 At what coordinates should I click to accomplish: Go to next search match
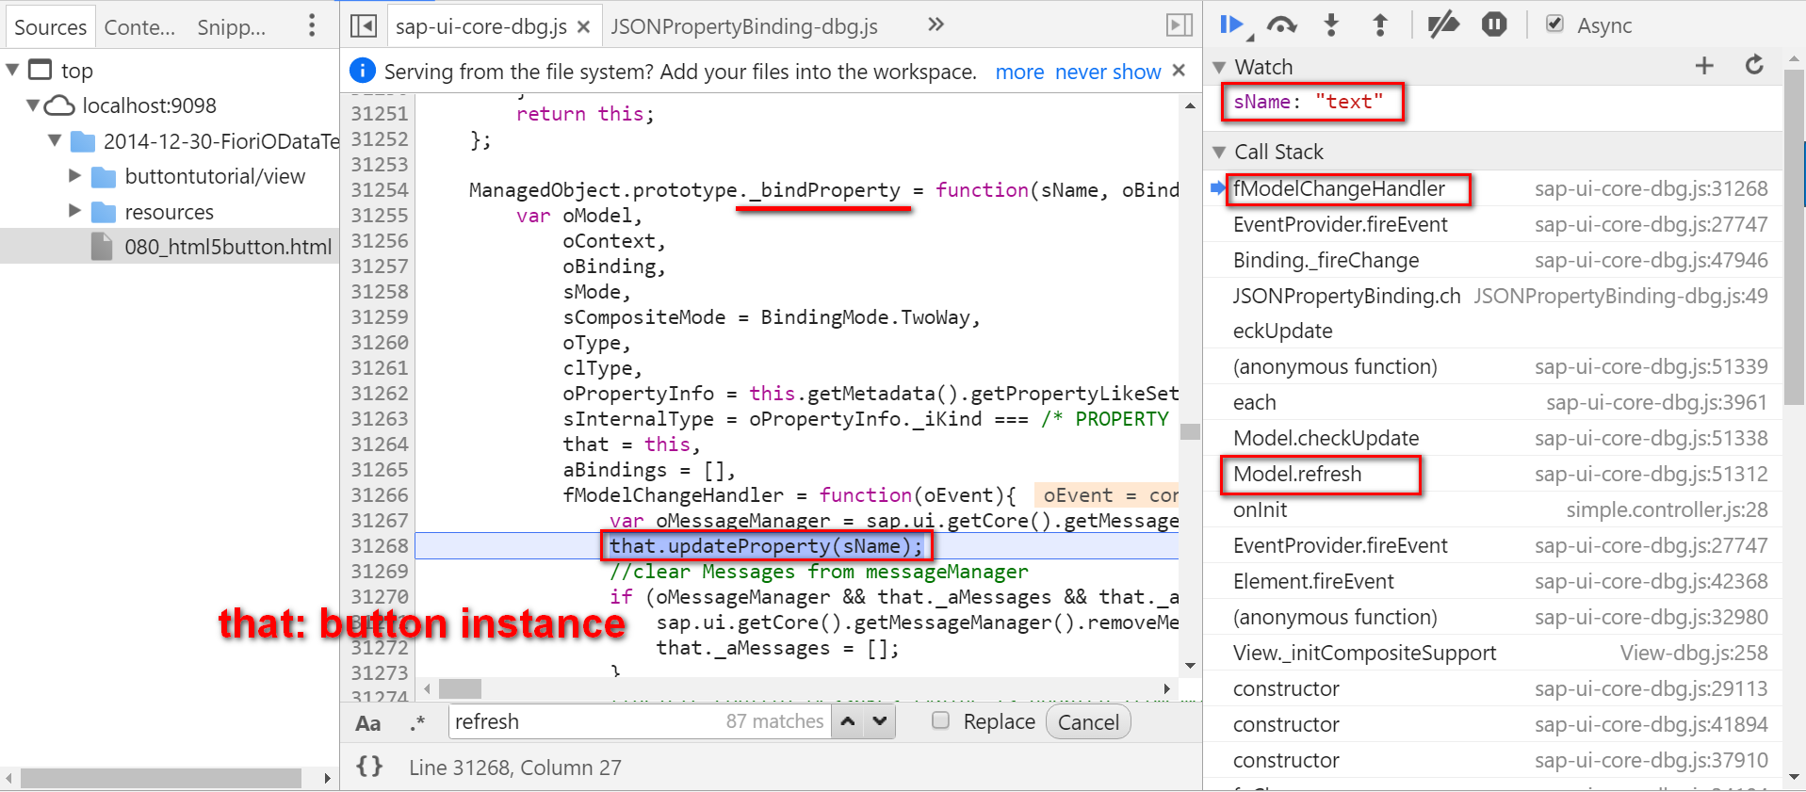coord(880,721)
